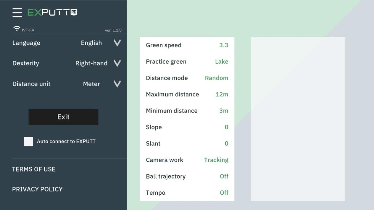Screen dimensions: 374x210
Task: Open the TERMS OF USE link
Action: tap(34, 169)
